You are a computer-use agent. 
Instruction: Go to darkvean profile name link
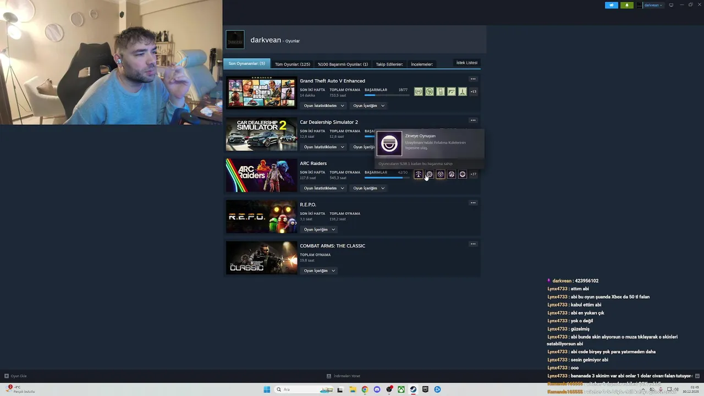coord(266,40)
